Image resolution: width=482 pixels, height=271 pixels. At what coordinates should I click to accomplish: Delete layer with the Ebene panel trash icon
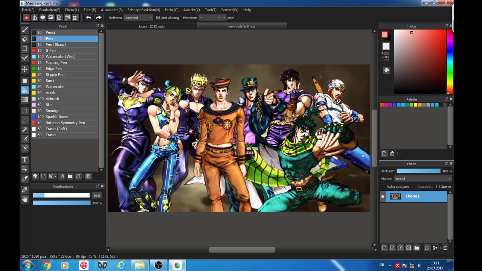tap(445, 248)
